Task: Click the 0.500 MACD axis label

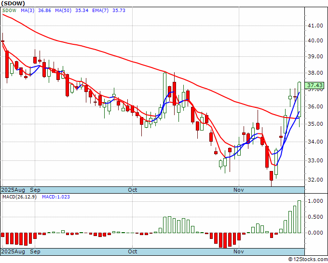Action: (x=315, y=217)
